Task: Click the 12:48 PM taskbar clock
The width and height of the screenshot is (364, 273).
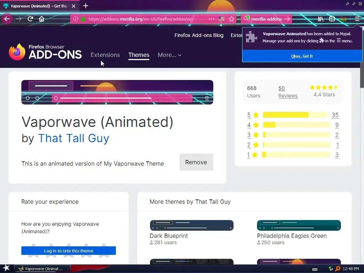Action: pos(350,269)
